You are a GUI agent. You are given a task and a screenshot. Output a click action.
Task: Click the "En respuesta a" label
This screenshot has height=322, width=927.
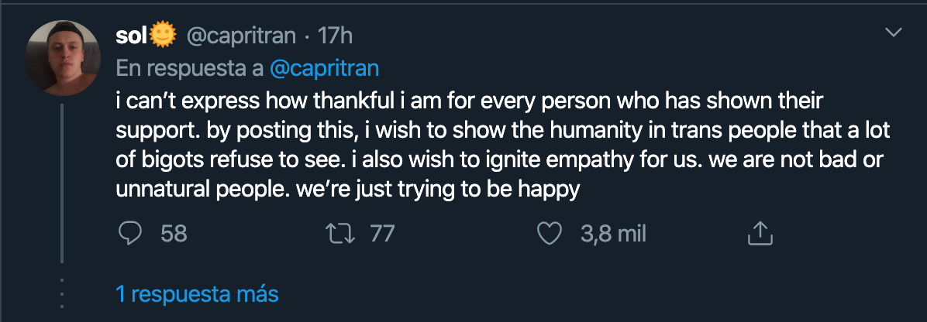189,68
